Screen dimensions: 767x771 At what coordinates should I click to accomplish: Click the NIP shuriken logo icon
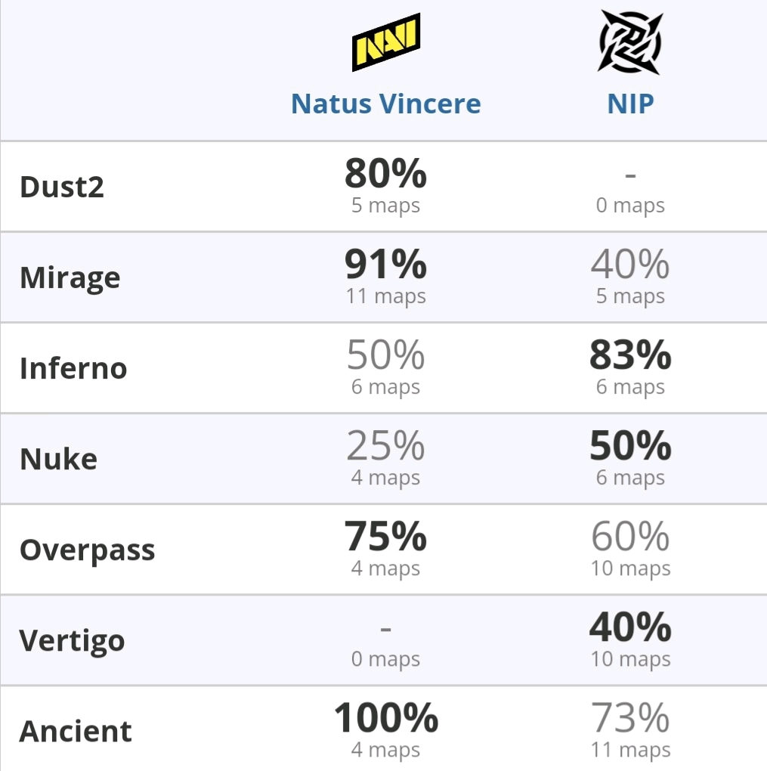(x=630, y=42)
